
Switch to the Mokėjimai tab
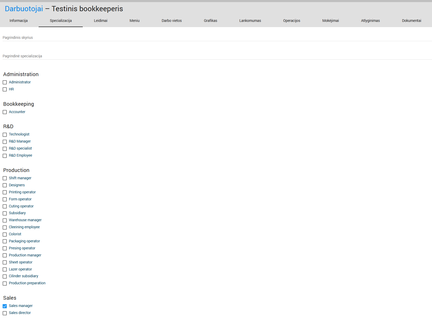(x=330, y=21)
